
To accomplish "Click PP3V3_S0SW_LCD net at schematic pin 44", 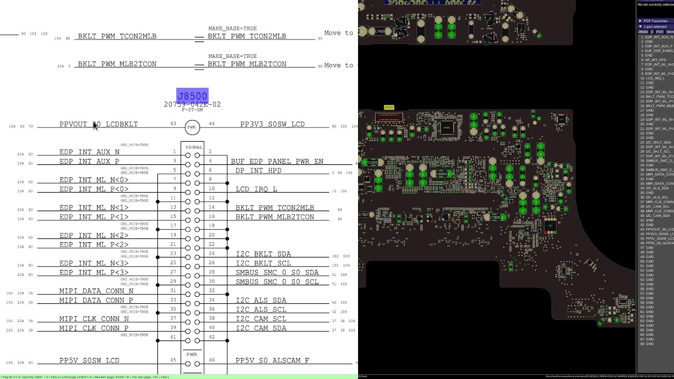I will 272,124.
